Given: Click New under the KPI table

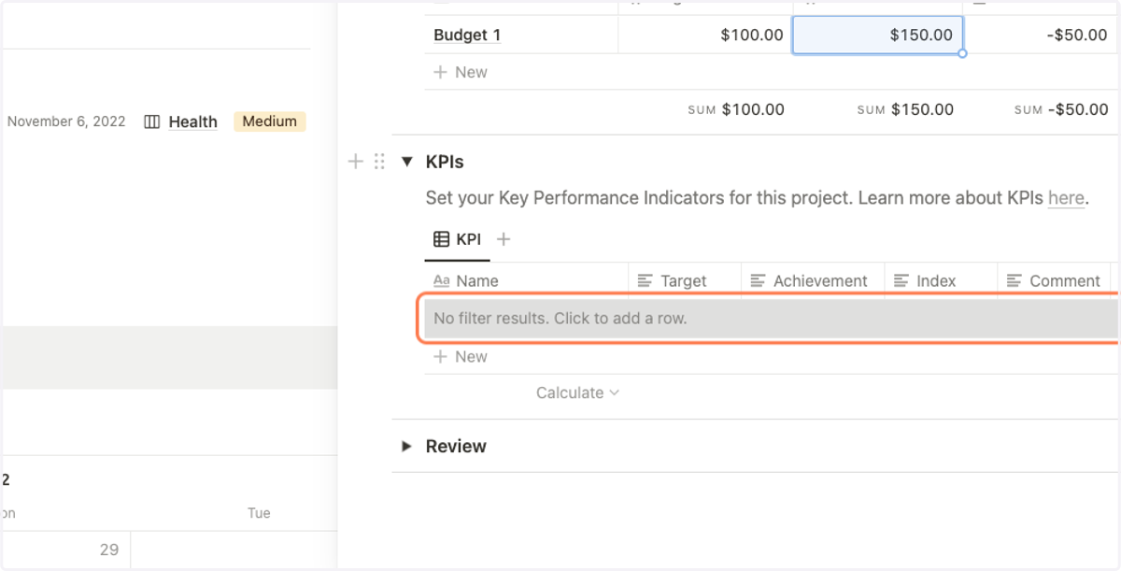Looking at the screenshot, I should click(461, 356).
